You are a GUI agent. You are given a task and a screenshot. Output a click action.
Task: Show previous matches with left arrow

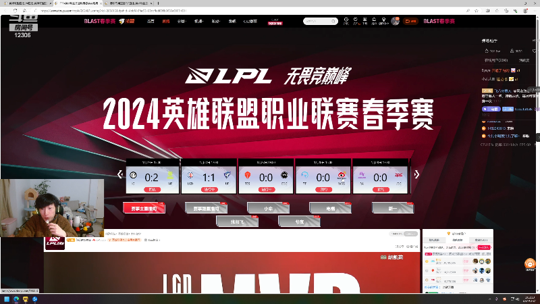tap(120, 174)
